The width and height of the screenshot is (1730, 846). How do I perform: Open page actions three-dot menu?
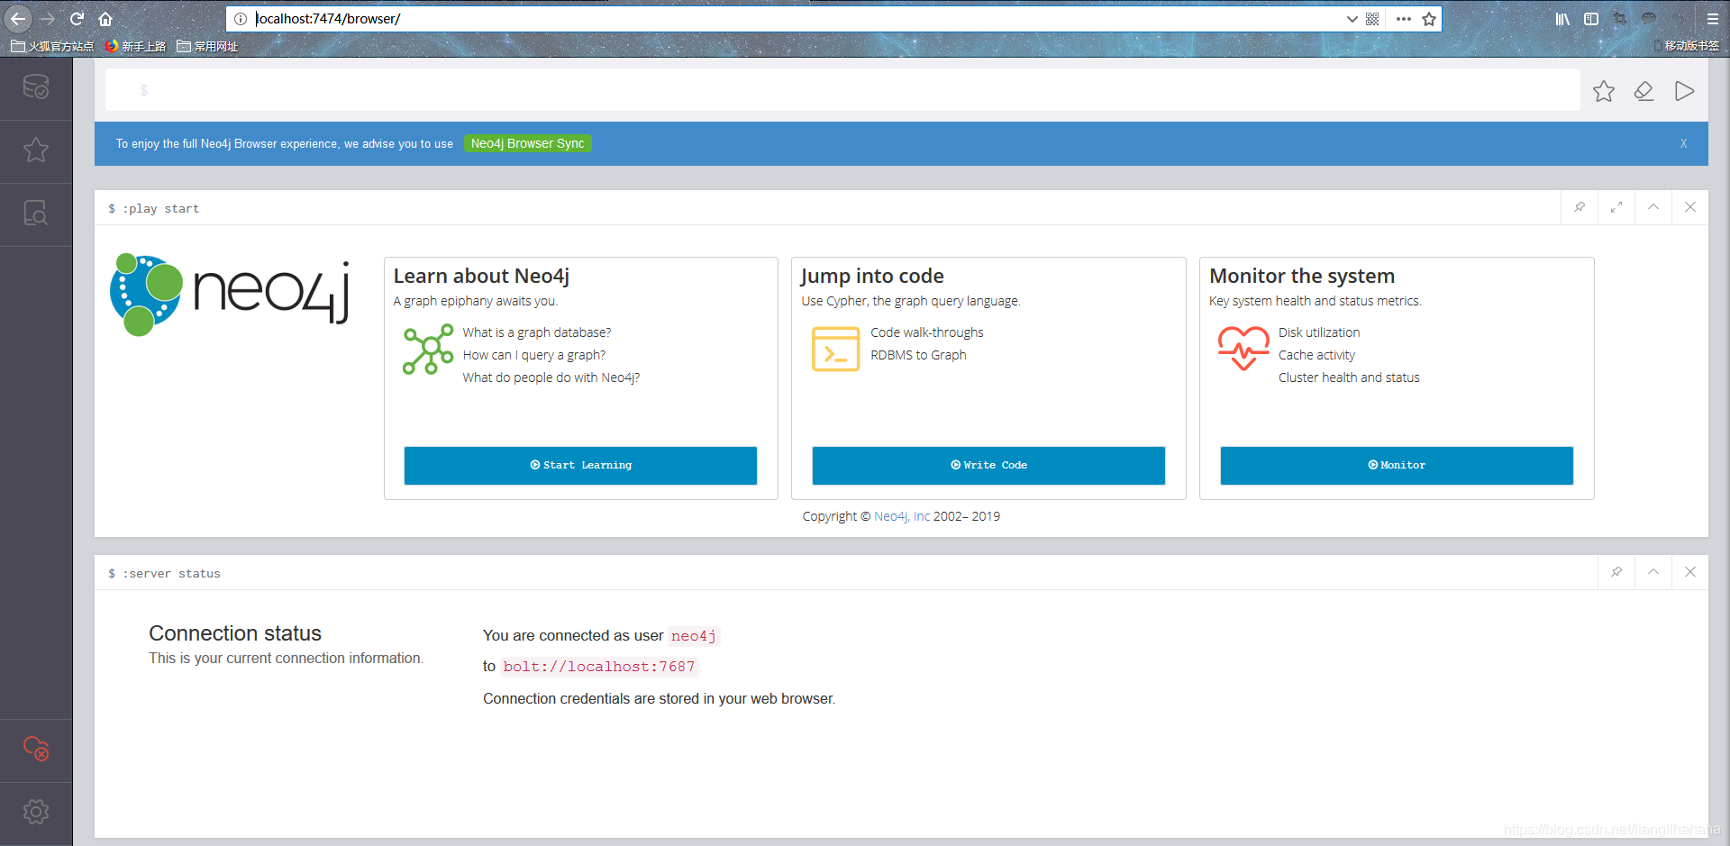point(1404,19)
